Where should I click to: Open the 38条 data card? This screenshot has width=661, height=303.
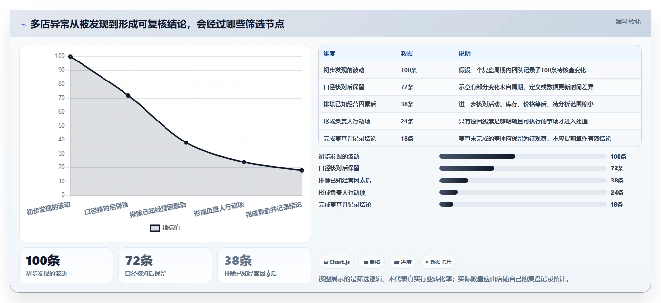[x=264, y=265]
